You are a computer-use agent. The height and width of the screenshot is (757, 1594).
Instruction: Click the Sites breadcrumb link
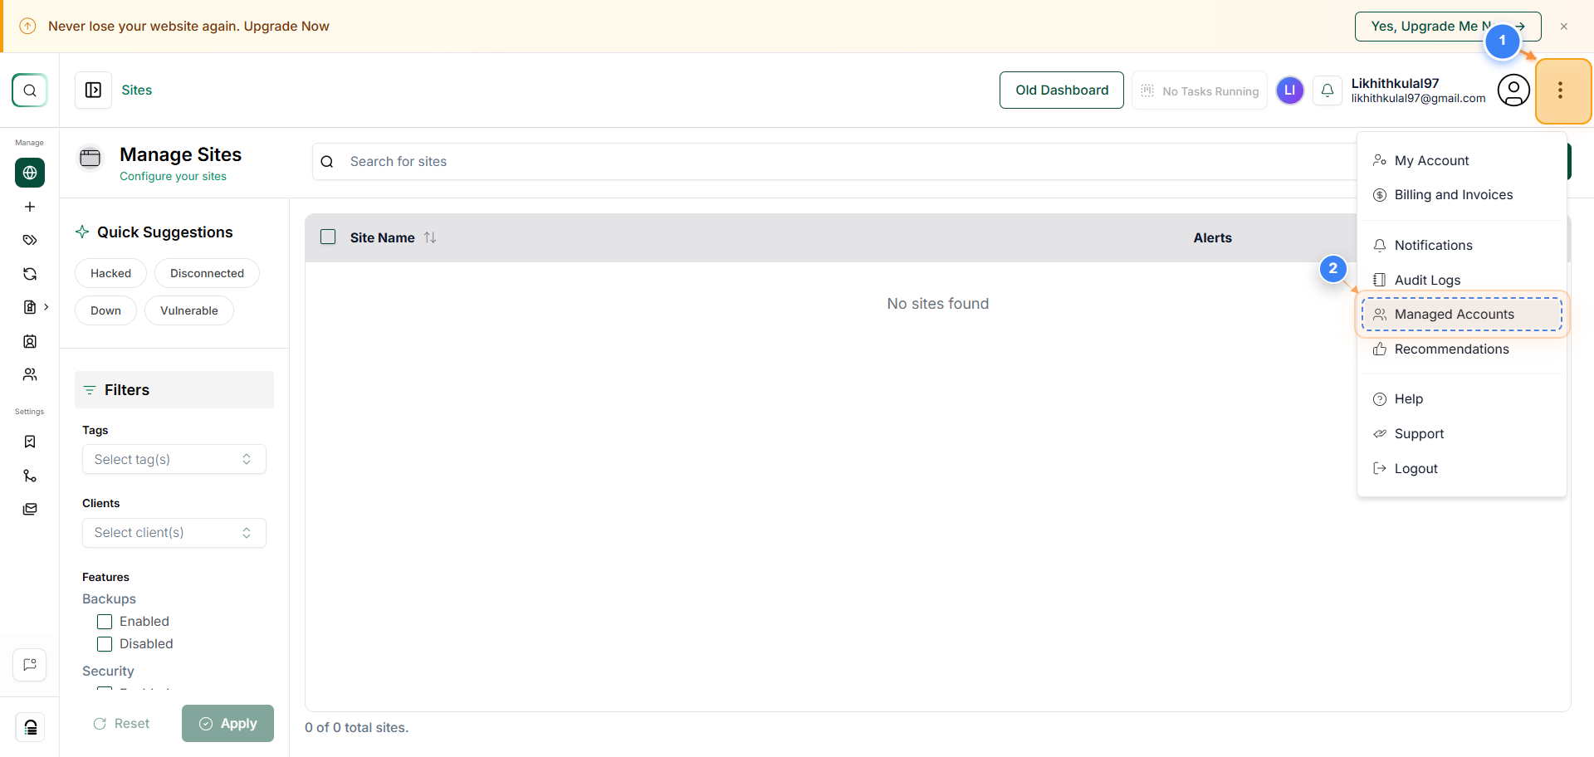[137, 90]
